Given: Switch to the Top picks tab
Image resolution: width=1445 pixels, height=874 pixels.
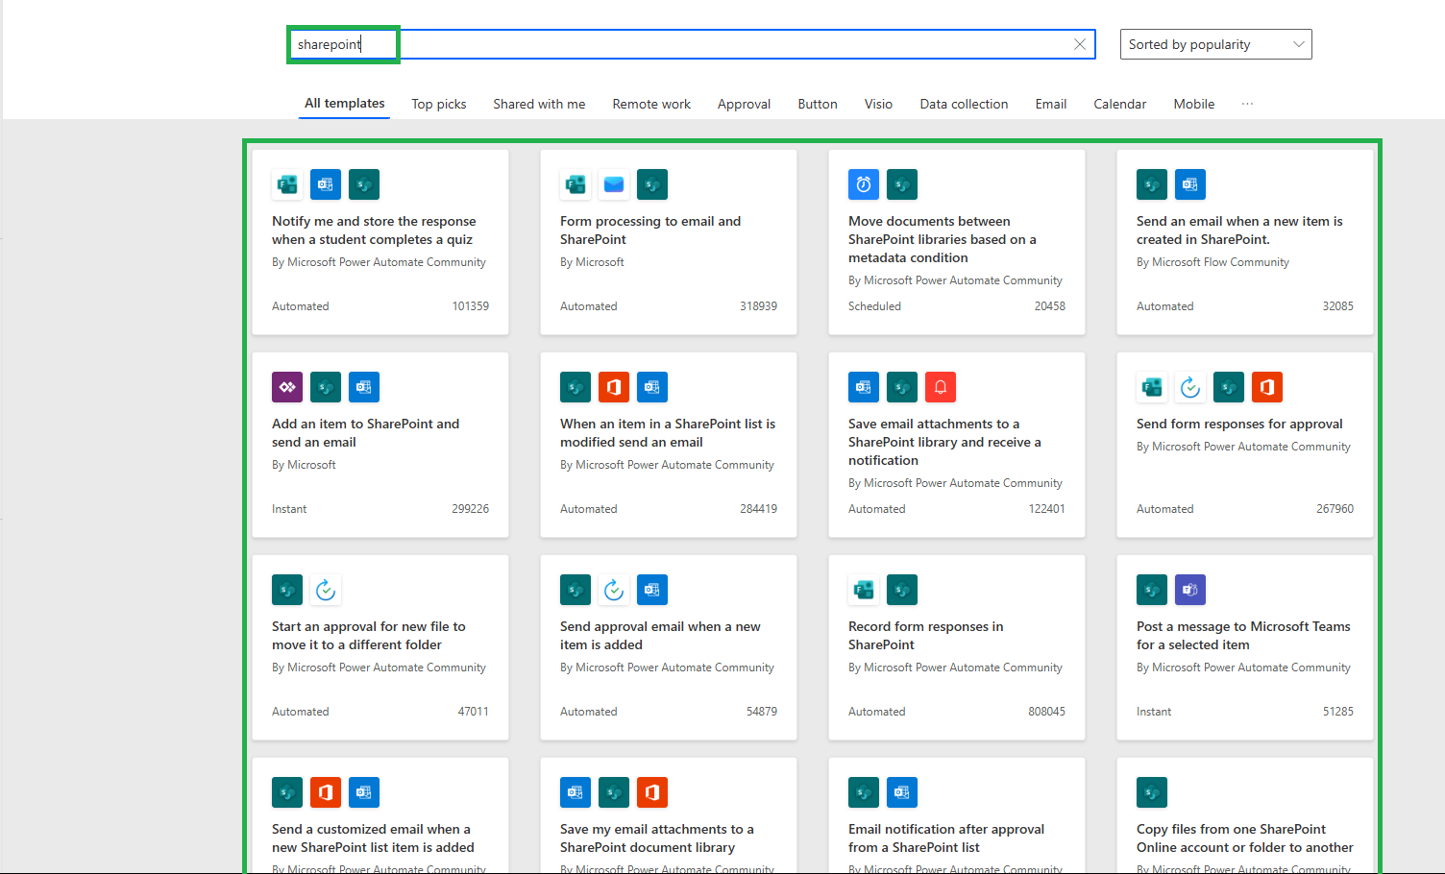Looking at the screenshot, I should click(x=439, y=104).
